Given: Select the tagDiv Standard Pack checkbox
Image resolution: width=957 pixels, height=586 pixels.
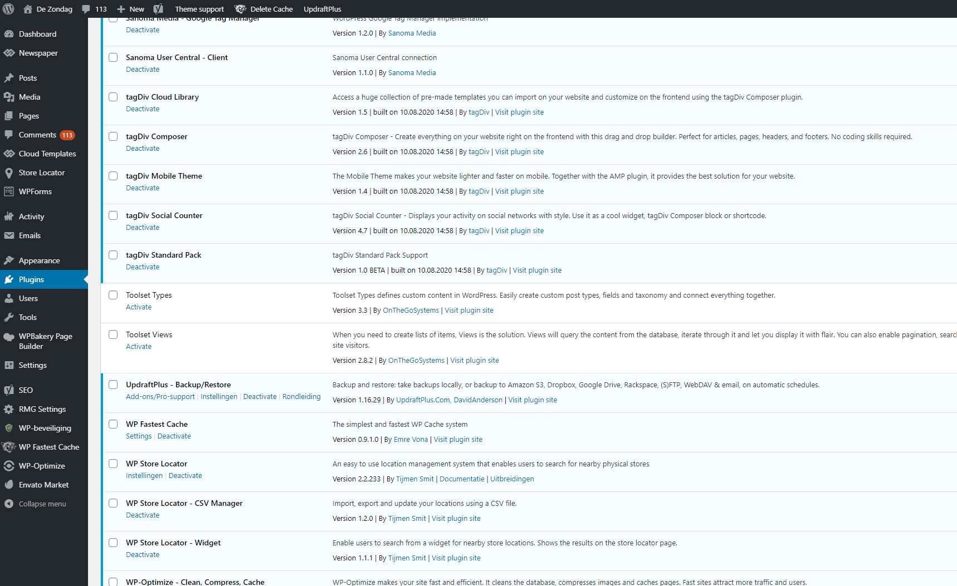Looking at the screenshot, I should (113, 255).
